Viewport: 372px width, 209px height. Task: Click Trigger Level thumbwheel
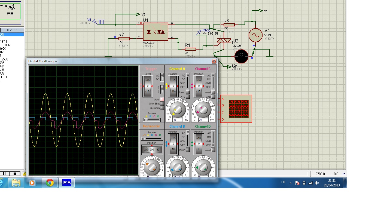[148, 86]
